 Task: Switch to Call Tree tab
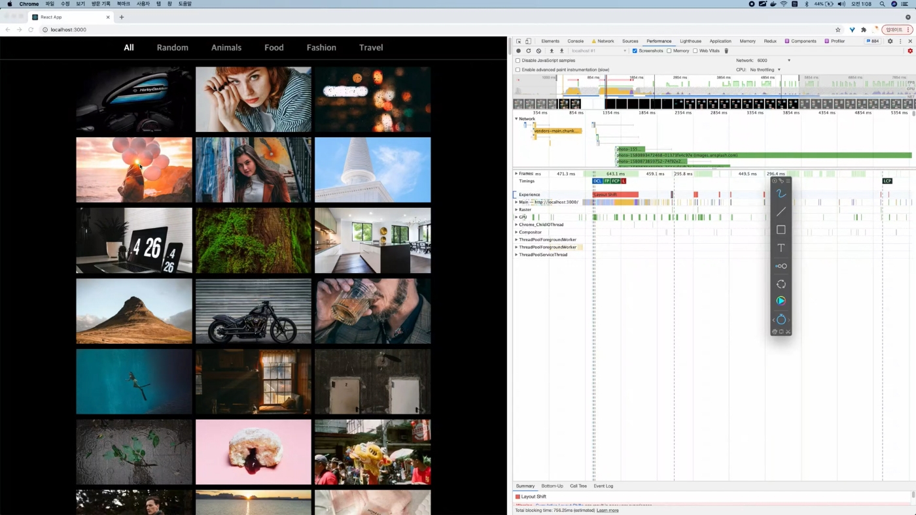pyautogui.click(x=578, y=486)
